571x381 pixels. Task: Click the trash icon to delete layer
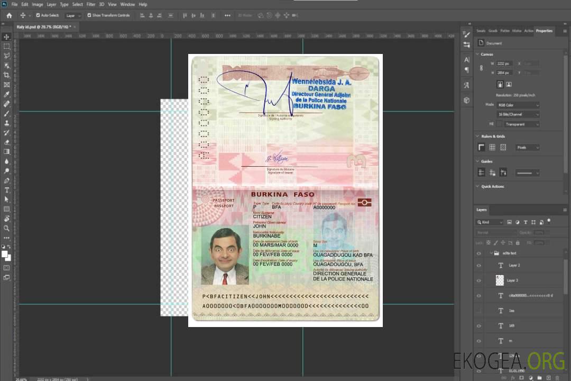click(558, 378)
